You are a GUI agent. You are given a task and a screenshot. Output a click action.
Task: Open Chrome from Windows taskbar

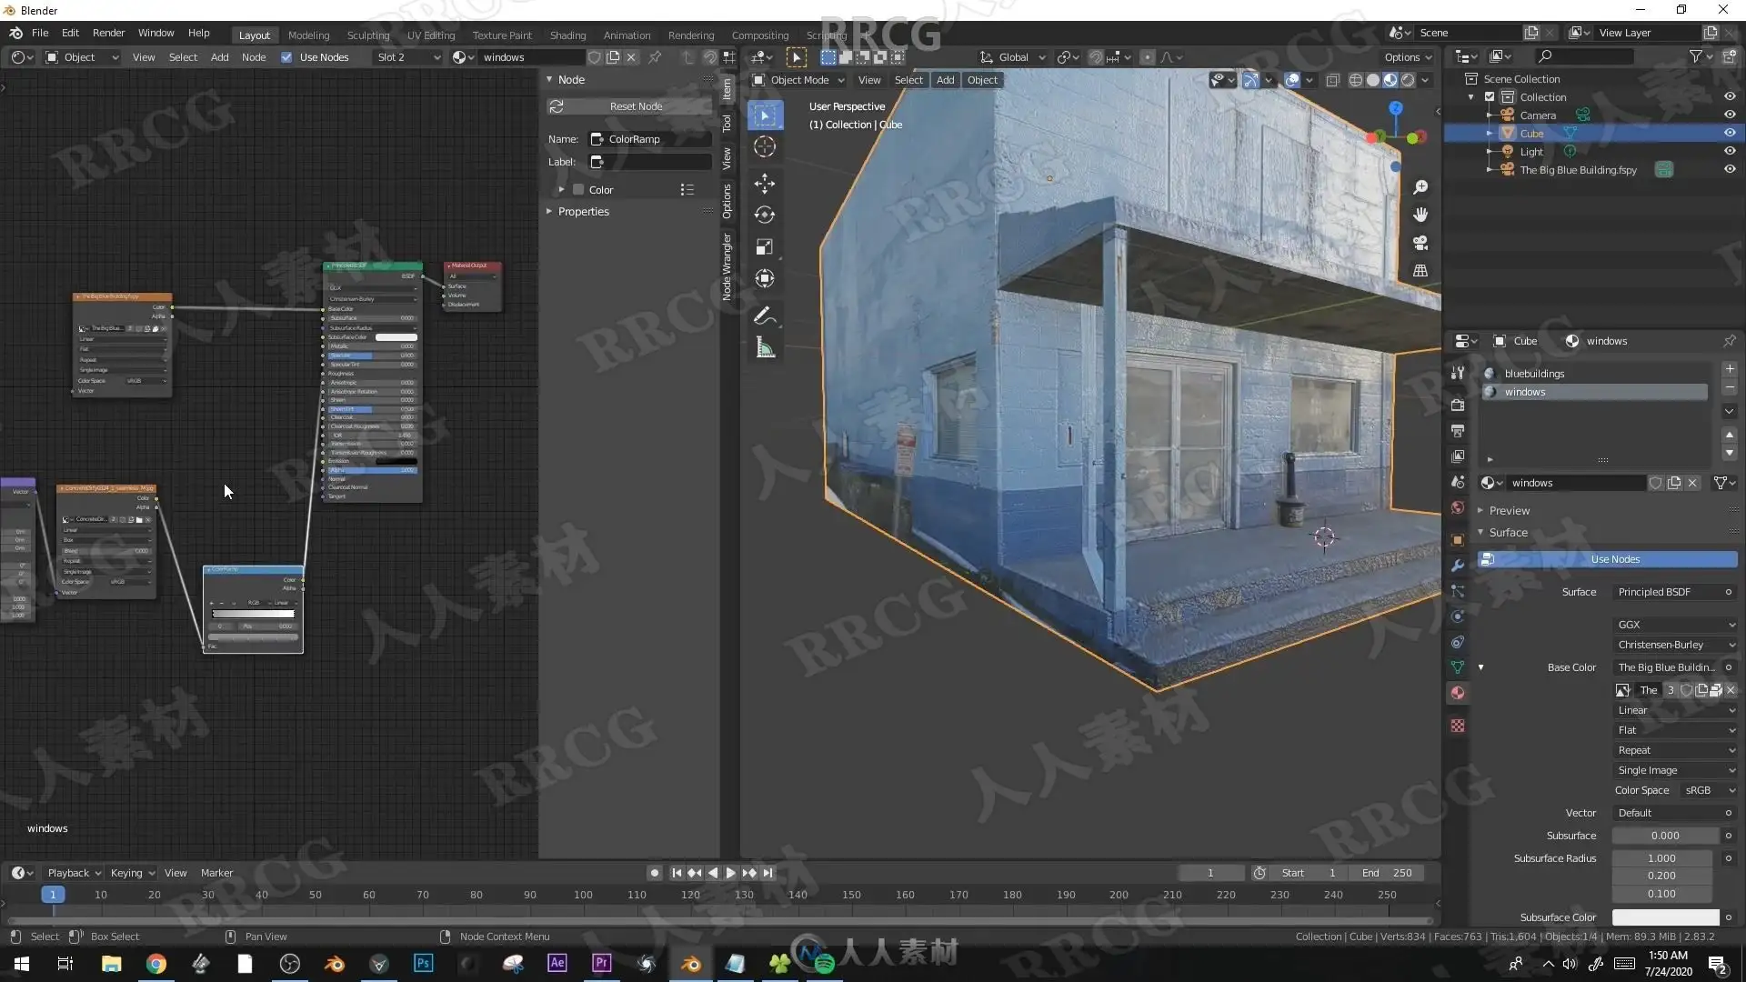point(156,964)
